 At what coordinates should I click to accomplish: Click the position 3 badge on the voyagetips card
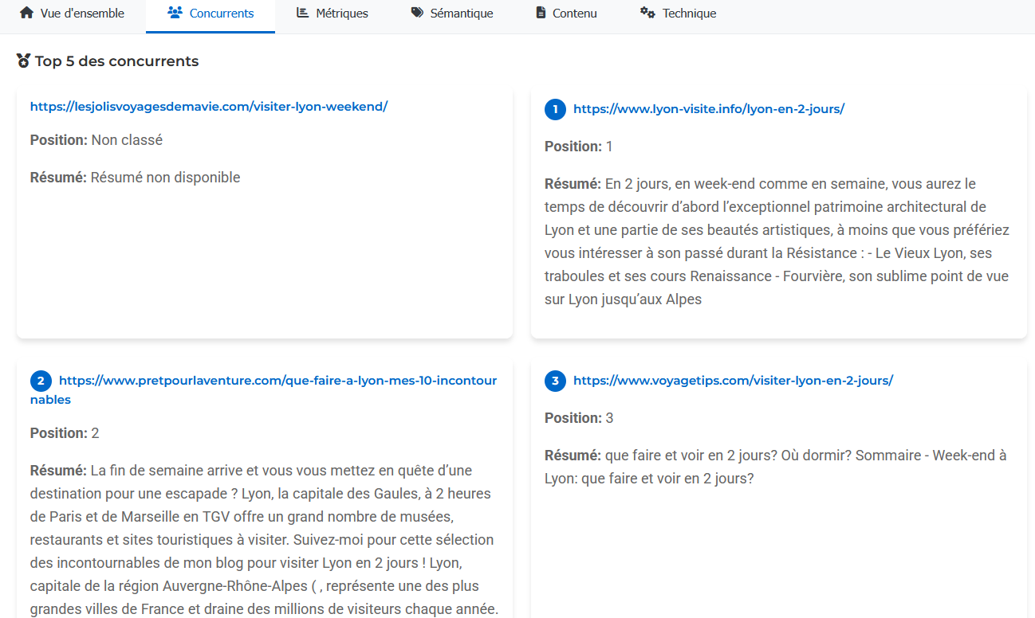[x=555, y=381]
